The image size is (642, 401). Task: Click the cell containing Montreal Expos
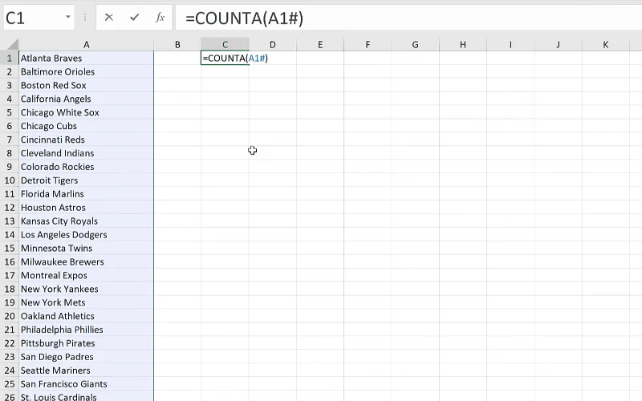coord(87,275)
